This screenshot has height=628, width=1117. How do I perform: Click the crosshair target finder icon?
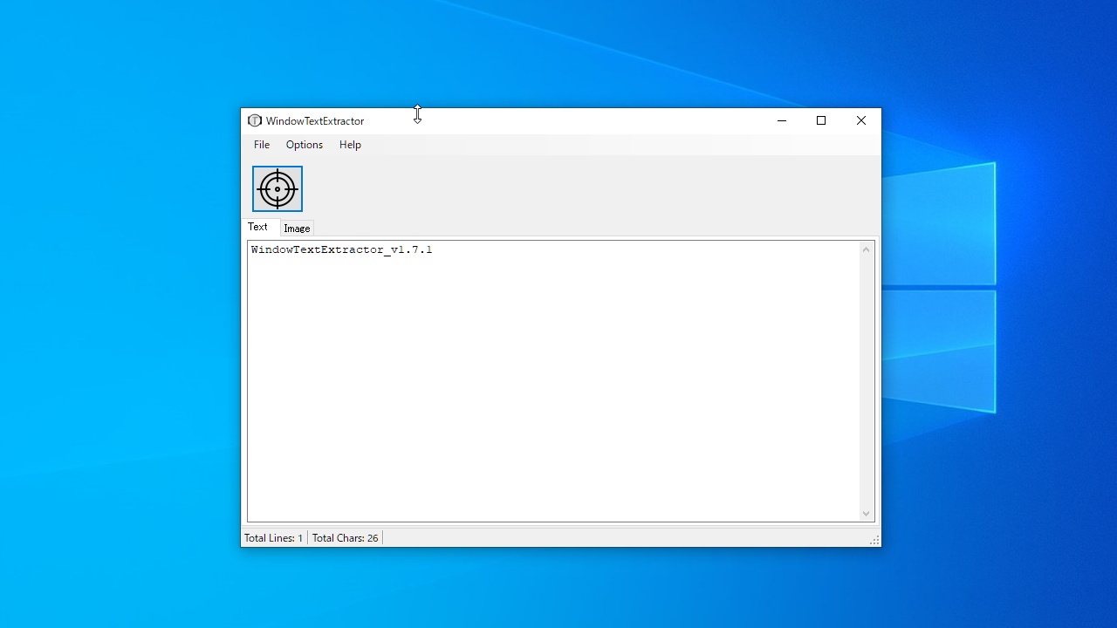(x=278, y=188)
